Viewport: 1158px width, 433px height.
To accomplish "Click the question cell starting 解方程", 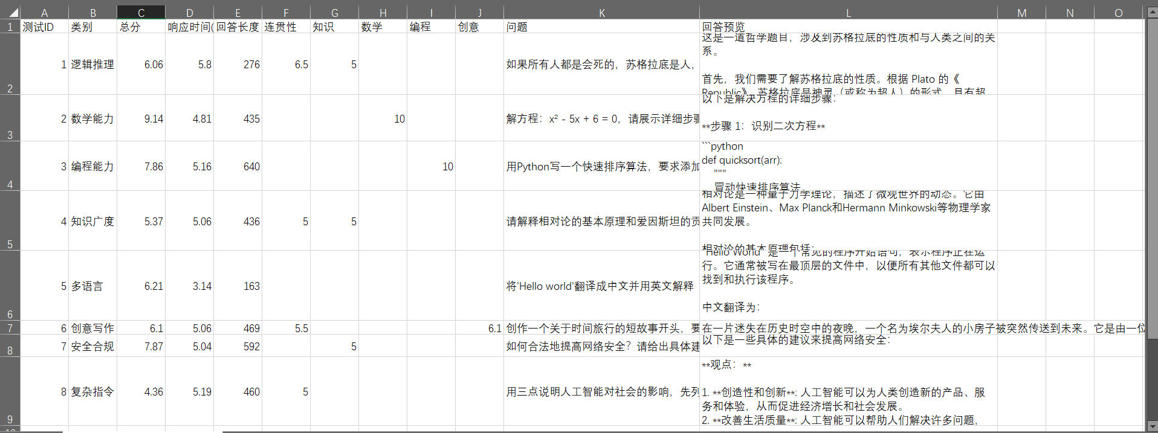I will [x=601, y=118].
